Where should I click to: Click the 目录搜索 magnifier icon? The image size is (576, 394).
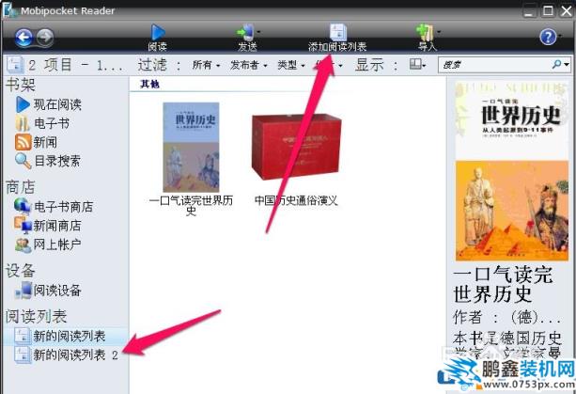pyautogui.click(x=23, y=161)
